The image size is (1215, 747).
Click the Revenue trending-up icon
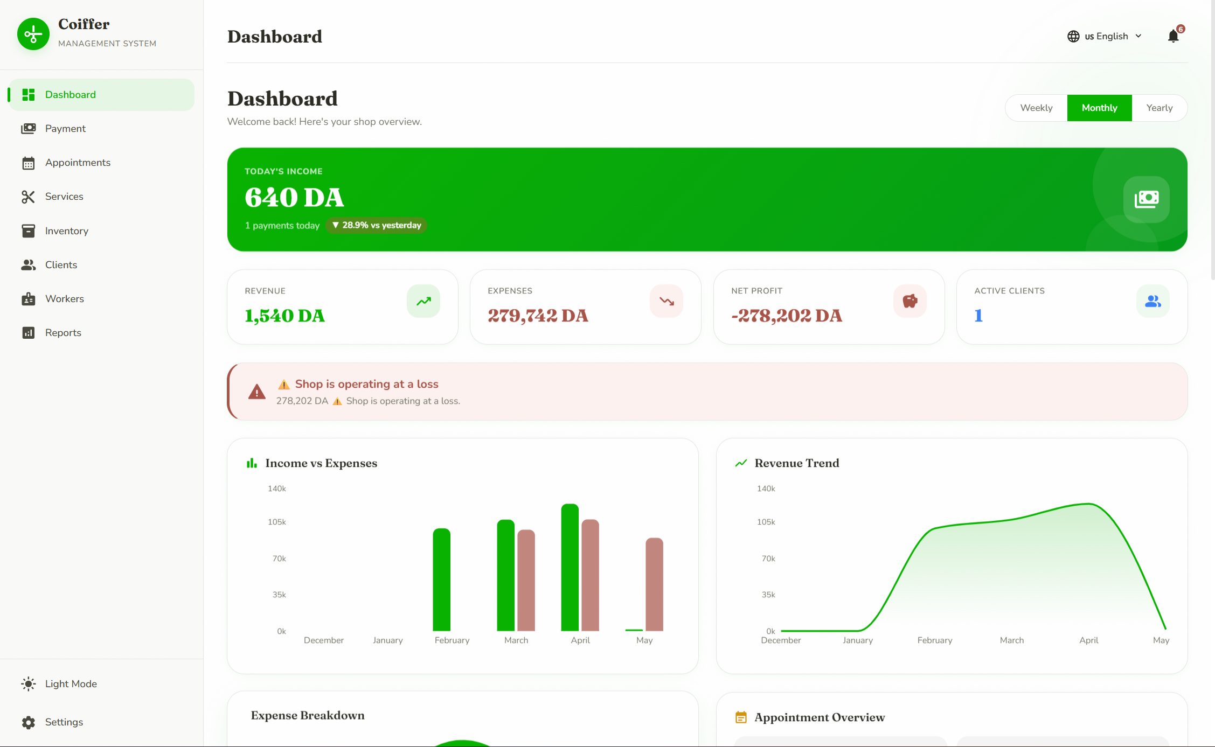pos(423,301)
